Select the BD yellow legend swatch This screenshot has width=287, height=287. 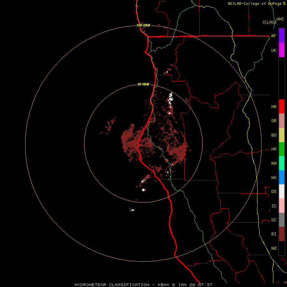(282, 135)
